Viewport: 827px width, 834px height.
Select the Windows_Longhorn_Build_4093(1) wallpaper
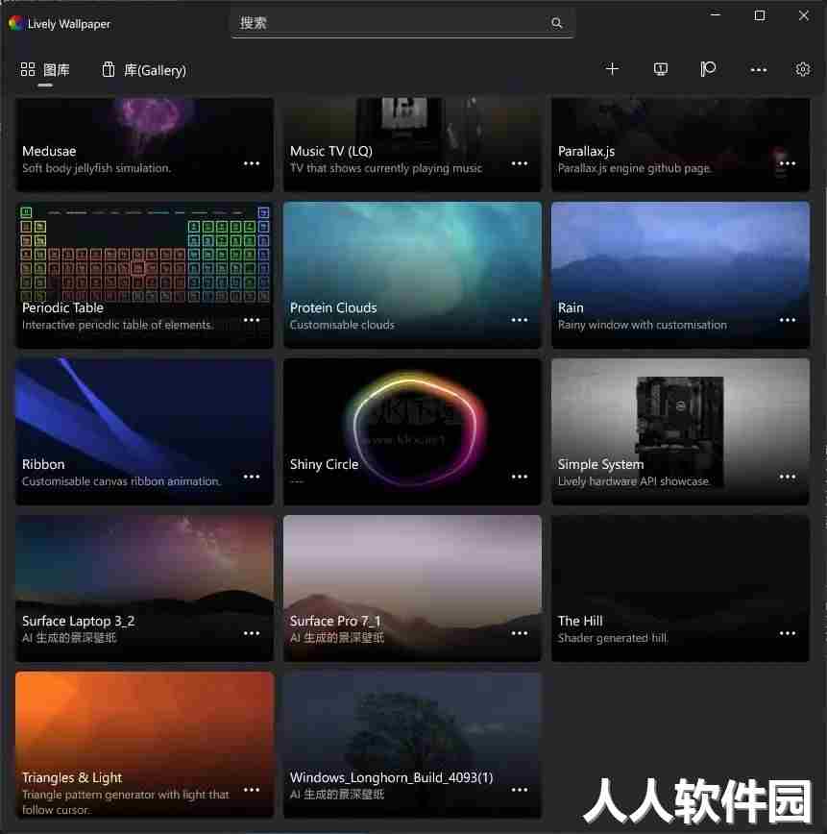413,745
